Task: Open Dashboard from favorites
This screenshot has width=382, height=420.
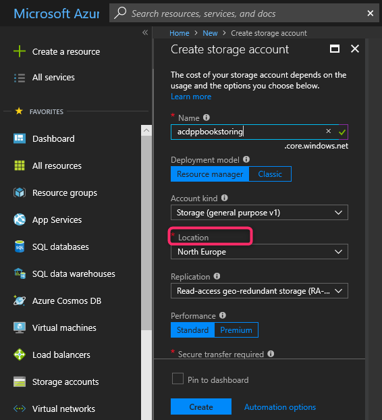Action: point(53,138)
